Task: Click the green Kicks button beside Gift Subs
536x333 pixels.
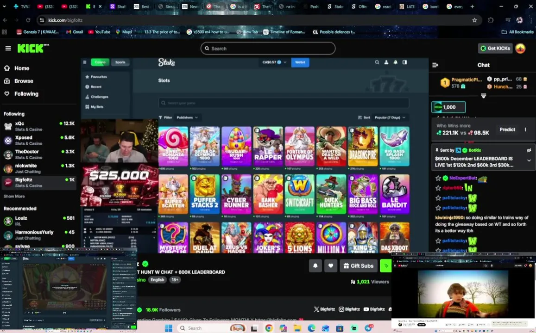Action: [385, 266]
